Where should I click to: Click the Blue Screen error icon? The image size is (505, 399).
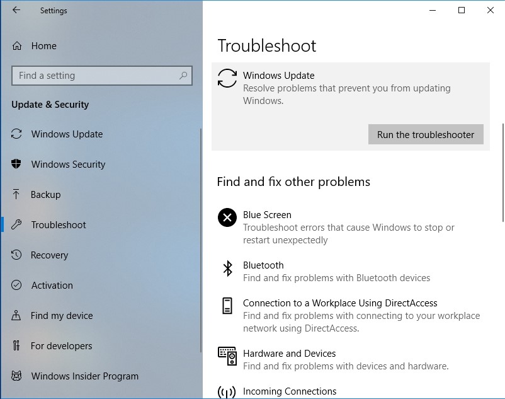tap(227, 218)
